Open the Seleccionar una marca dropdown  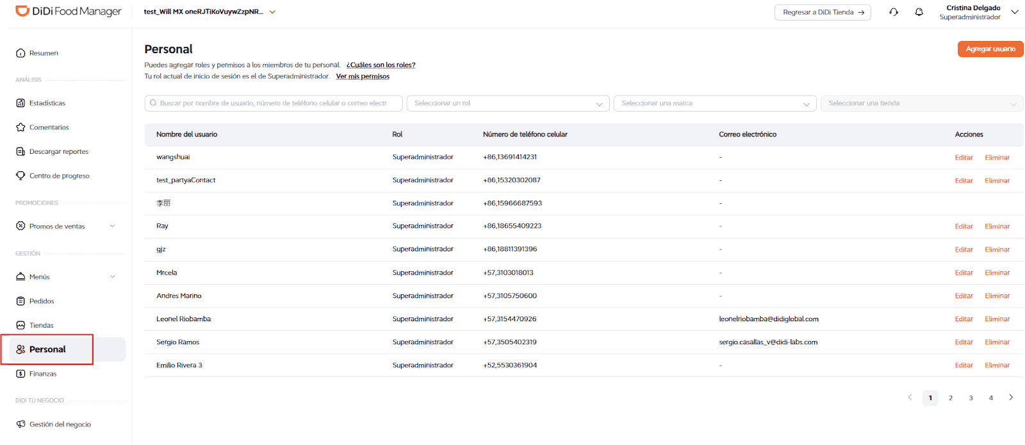[x=715, y=103]
